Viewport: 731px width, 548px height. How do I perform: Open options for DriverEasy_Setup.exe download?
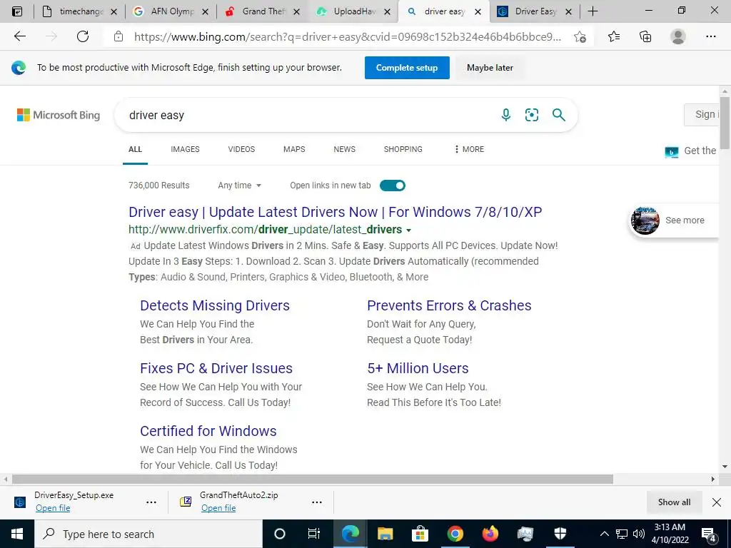(x=151, y=502)
